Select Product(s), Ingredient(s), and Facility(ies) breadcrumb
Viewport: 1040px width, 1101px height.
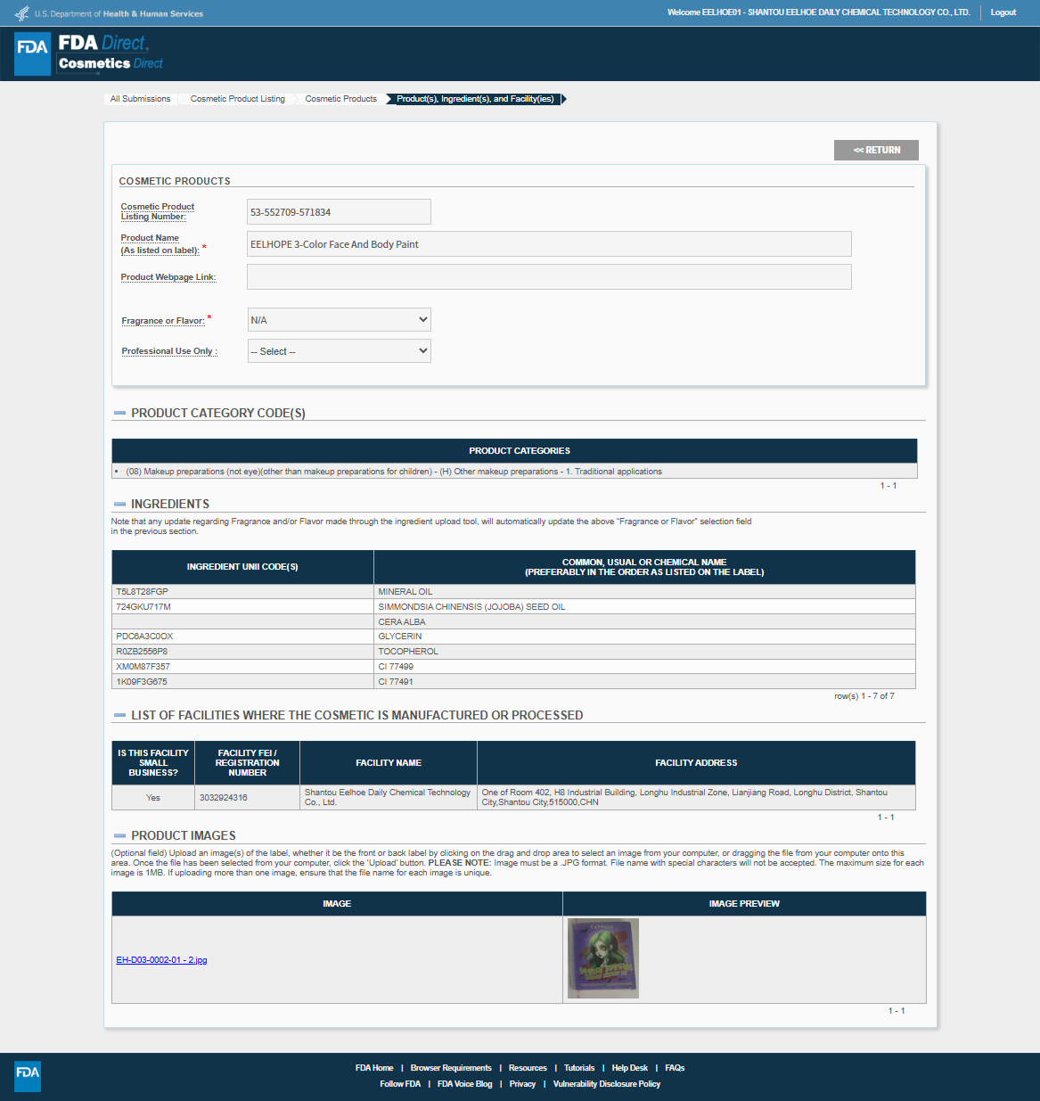pyautogui.click(x=475, y=99)
